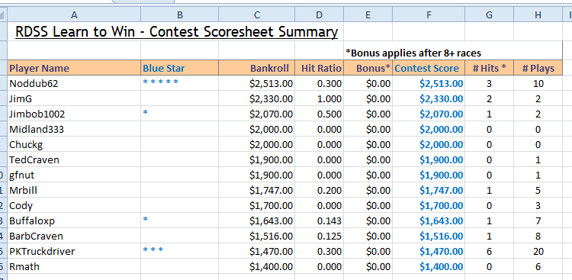This screenshot has height=280, width=572.
Task: Select the TedCraven name cell
Action: pyautogui.click(x=74, y=160)
